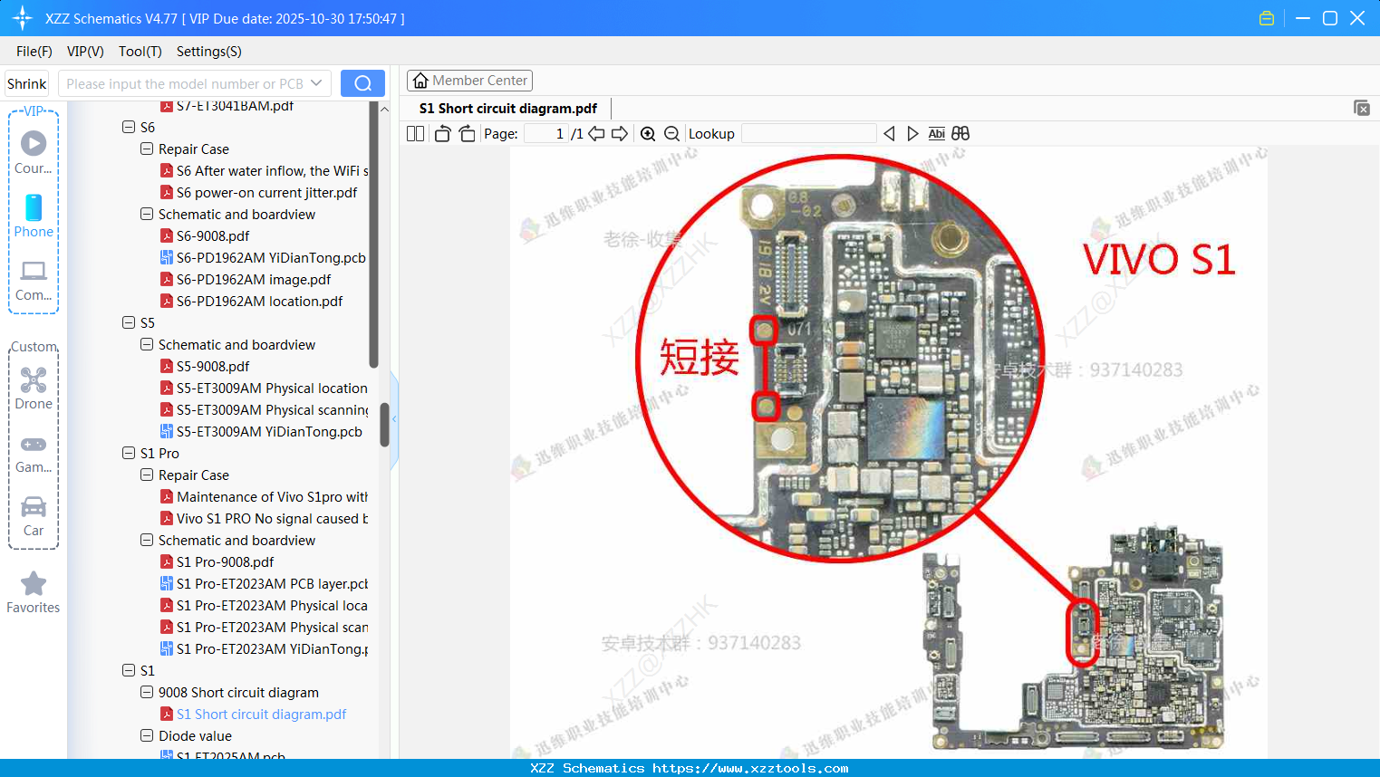Viewport: 1380px width, 777px height.
Task: Collapse the S6 tree node
Action: [x=128, y=127]
